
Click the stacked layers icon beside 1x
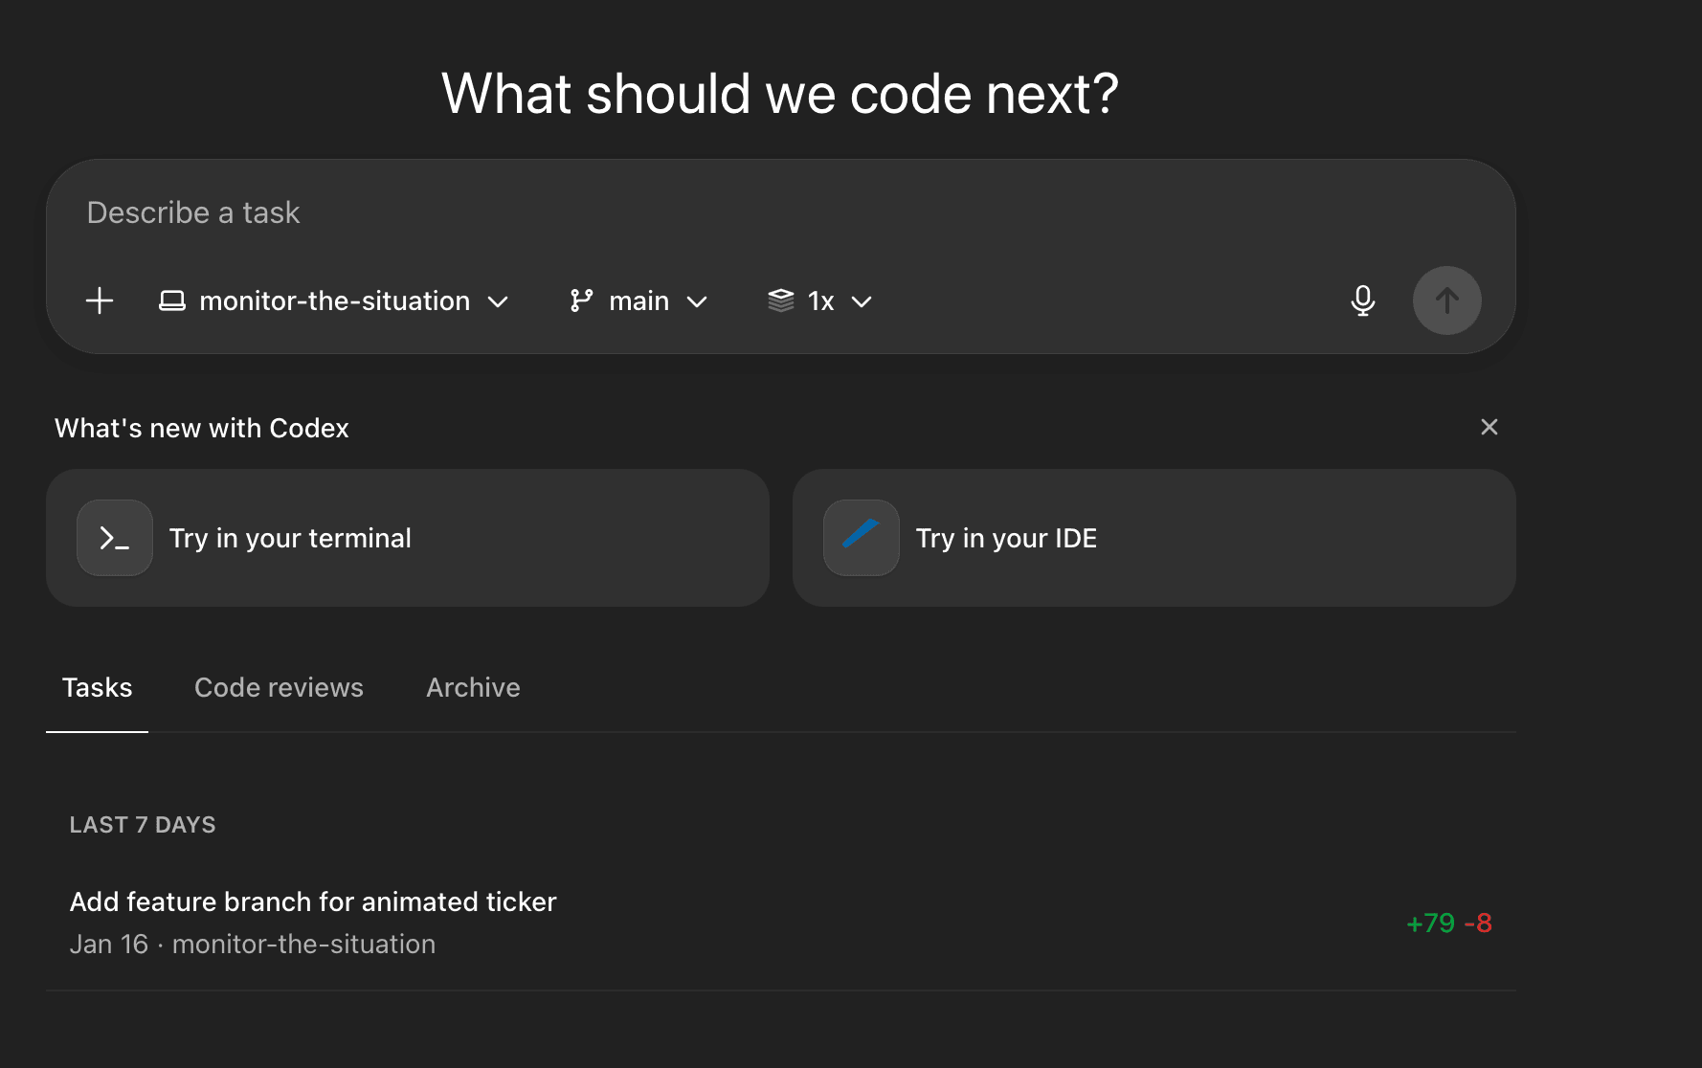coord(781,300)
